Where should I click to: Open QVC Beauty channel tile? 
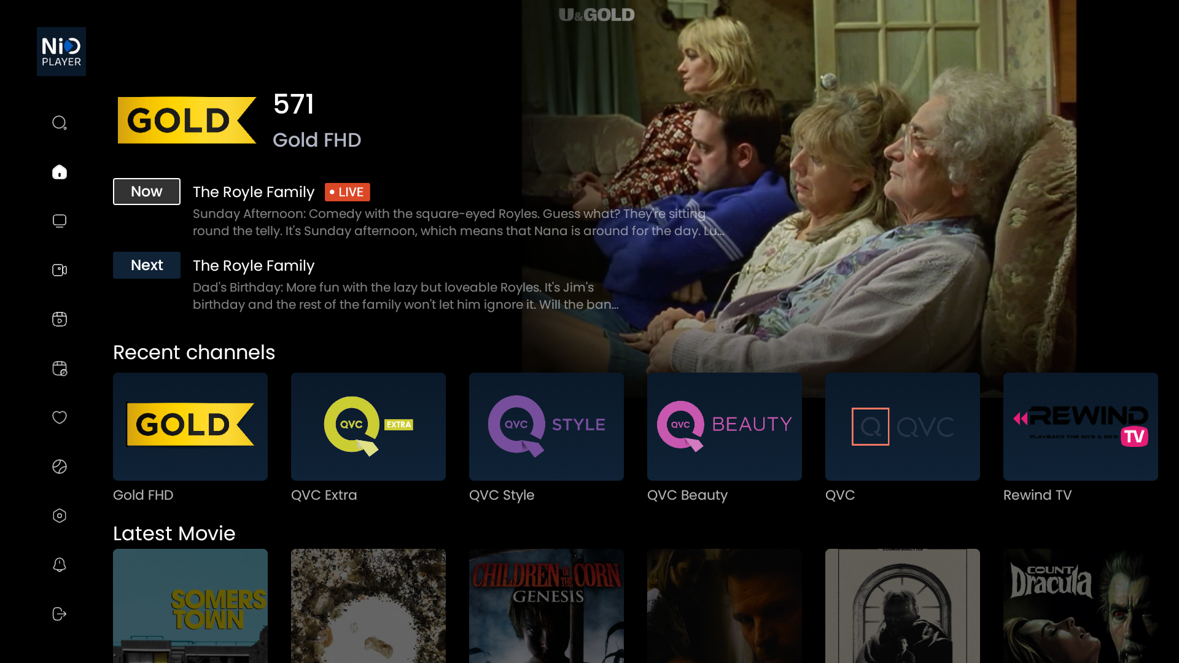click(x=725, y=427)
